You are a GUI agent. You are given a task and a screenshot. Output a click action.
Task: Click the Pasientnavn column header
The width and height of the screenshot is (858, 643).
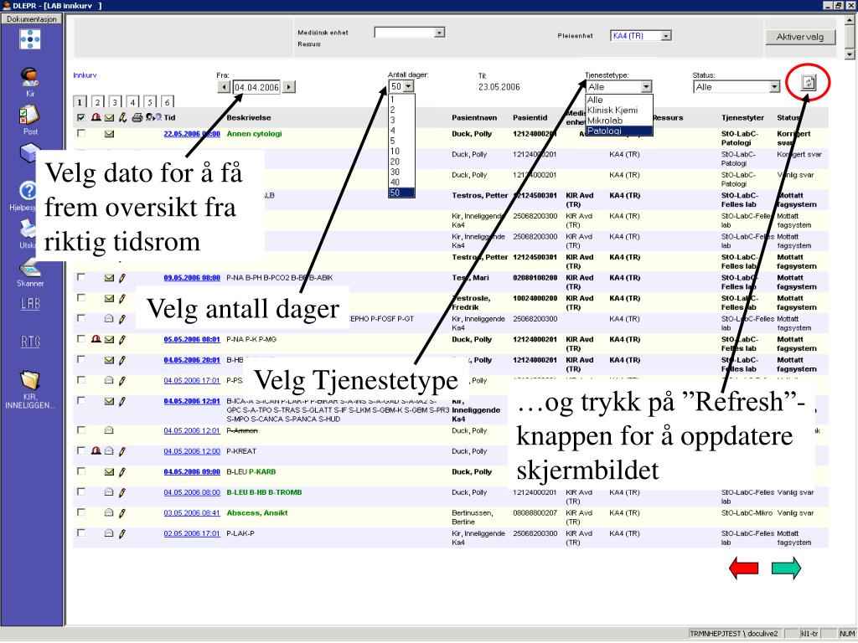coord(474,117)
